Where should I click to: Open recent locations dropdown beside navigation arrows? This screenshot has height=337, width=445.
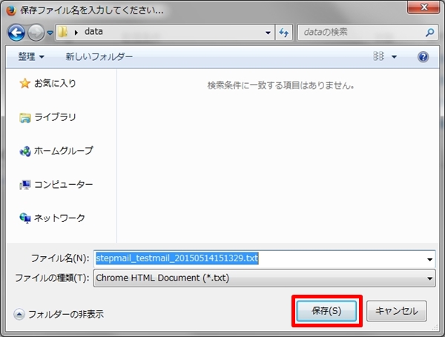click(50, 33)
